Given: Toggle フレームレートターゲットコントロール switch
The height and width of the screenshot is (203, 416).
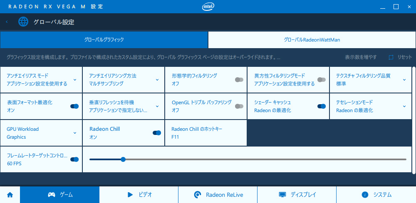Looking at the screenshot, I should point(74,159).
